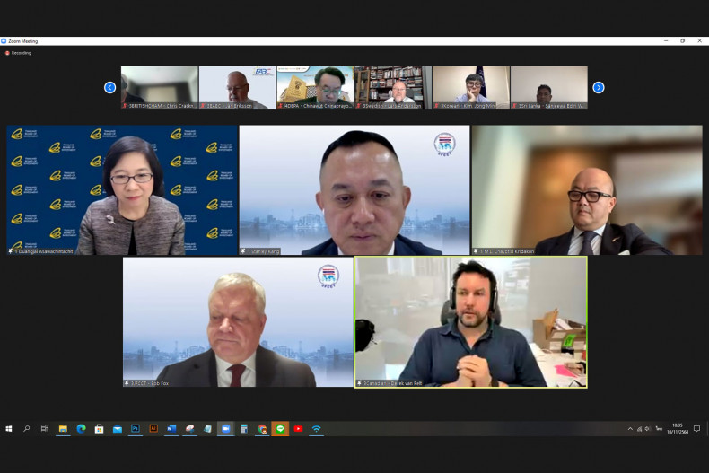The image size is (709, 473).
Task: Show next participants with the right arrow
Action: click(599, 87)
